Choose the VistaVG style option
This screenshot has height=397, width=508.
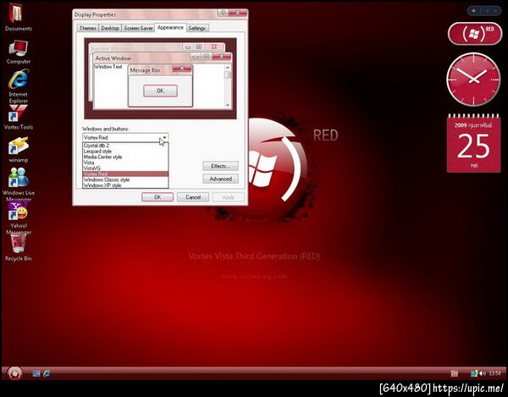(125, 168)
